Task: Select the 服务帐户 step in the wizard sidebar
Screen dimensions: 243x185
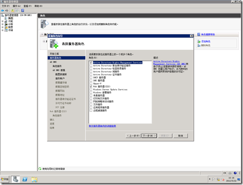Action: click(x=60, y=78)
